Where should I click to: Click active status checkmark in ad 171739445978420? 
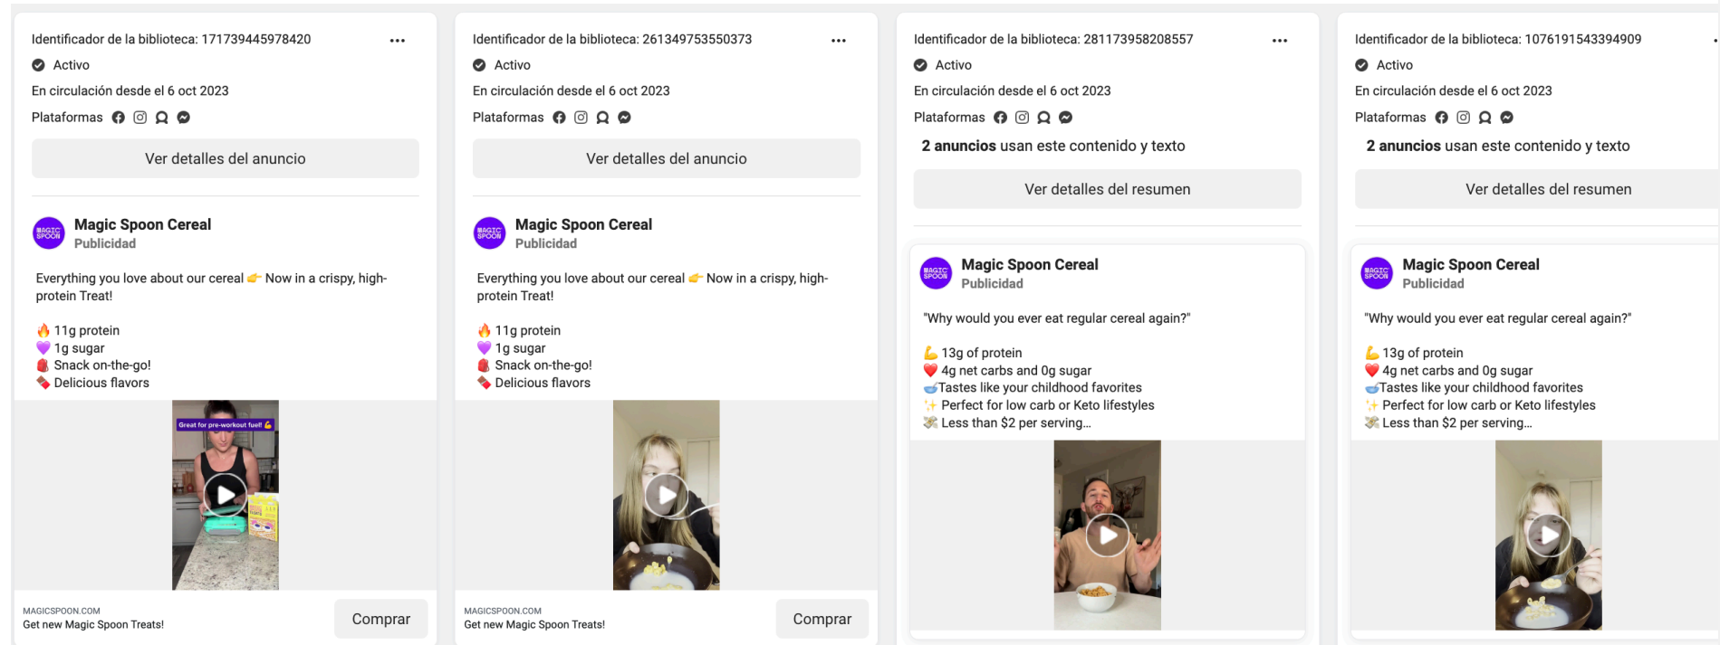pyautogui.click(x=38, y=65)
